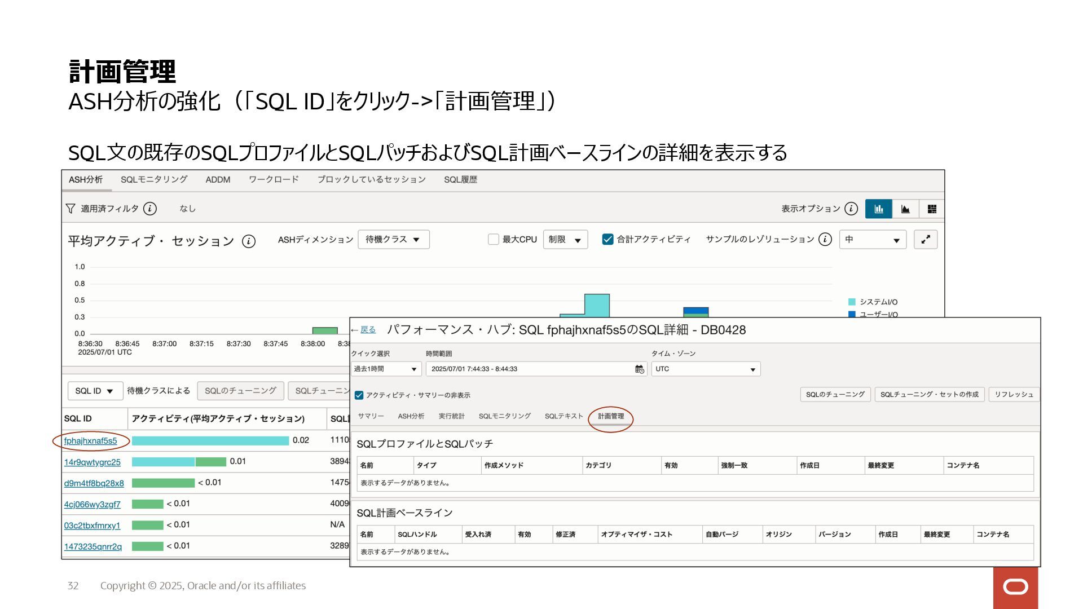This screenshot has width=1083, height=609.
Task: Click activity bar for fphajhxnaf5s5
Action: (x=210, y=441)
